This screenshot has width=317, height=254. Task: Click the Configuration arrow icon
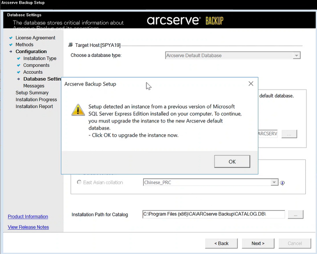(11, 52)
